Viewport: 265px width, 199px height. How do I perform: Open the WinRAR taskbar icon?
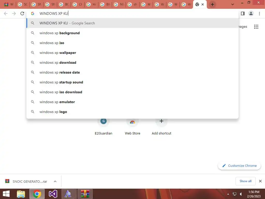click(85, 194)
